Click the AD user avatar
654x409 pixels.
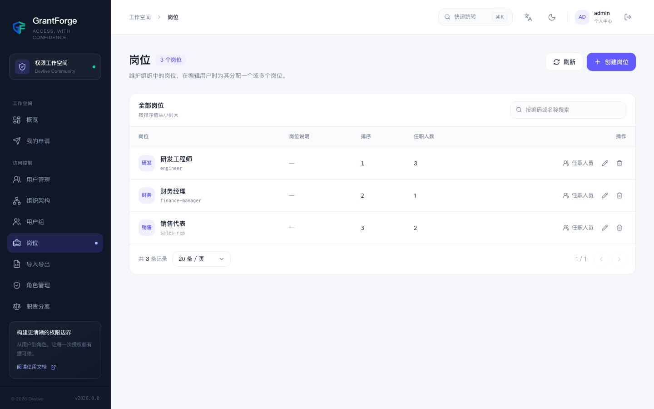coord(582,17)
